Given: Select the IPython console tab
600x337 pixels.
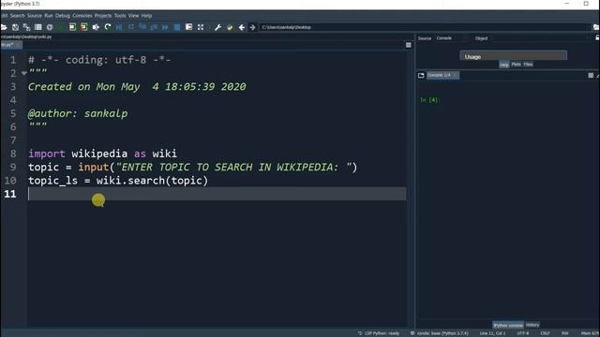Looking at the screenshot, I should (508, 325).
